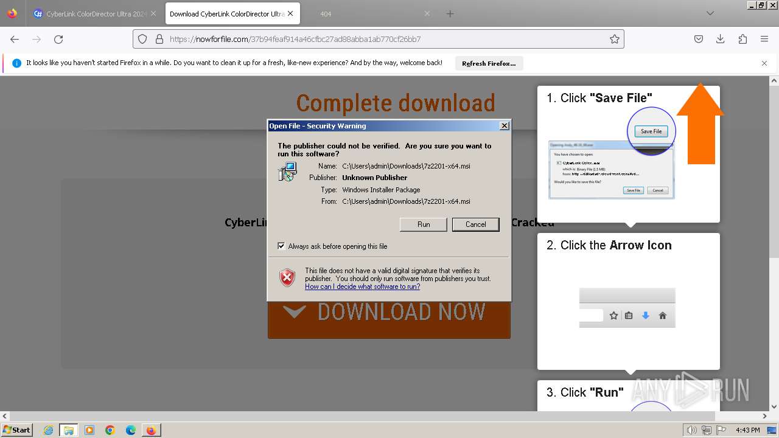Screen dimensions: 779x438
Task: Click Windows Installer Package type text
Action: [381, 190]
